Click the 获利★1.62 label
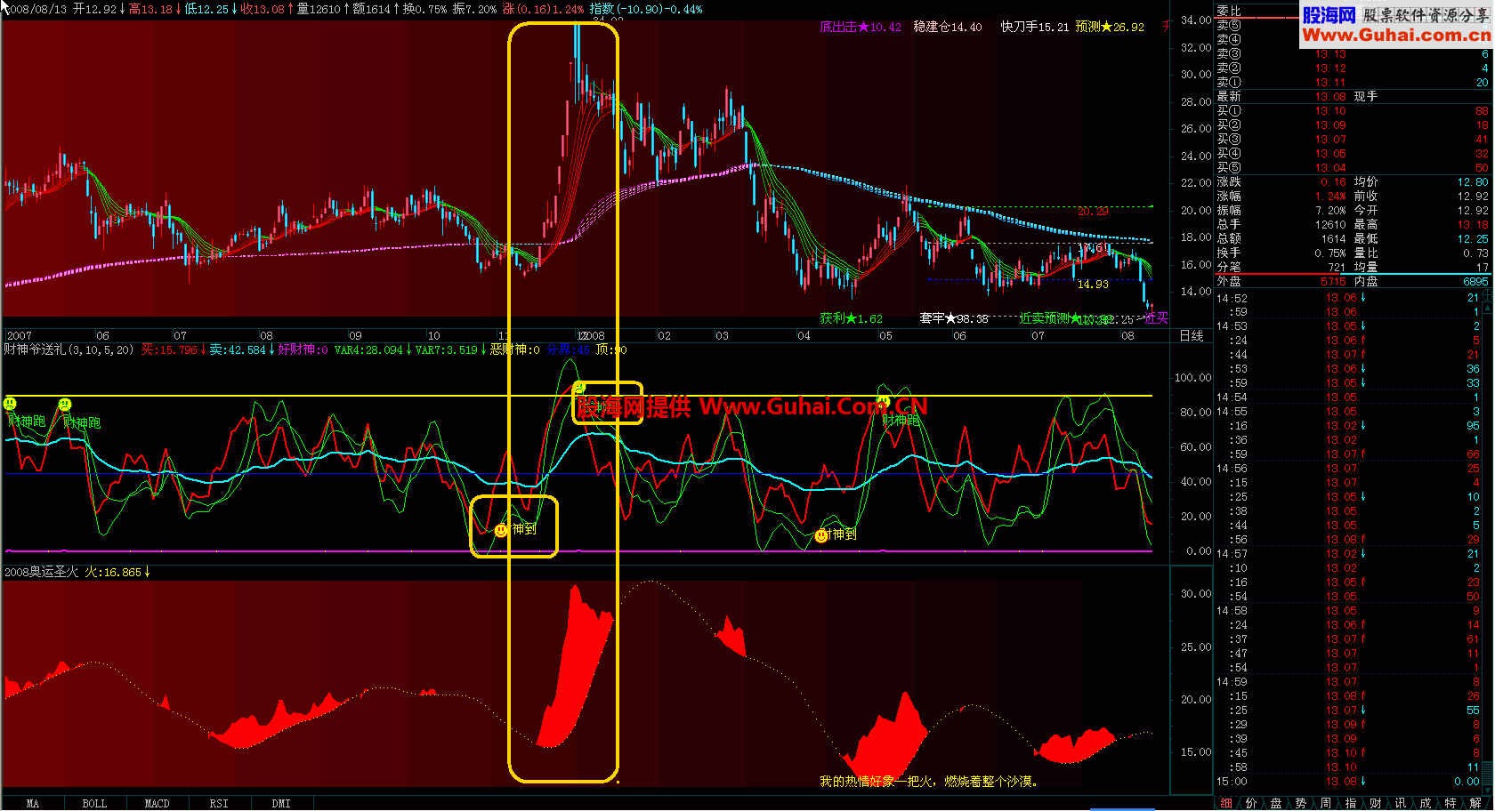This screenshot has height=811, width=1495. click(852, 318)
